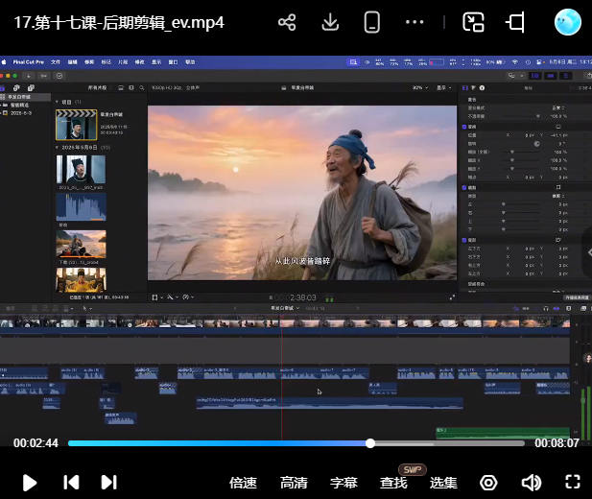This screenshot has height=499, width=592.
Task: Open the 倍速 playback speed menu
Action: tap(243, 483)
